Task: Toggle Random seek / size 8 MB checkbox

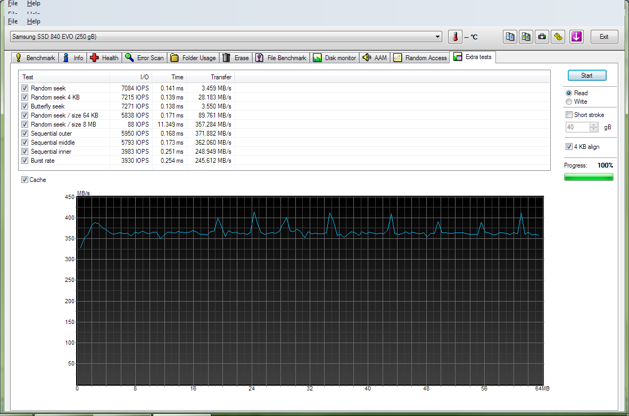Action: pyautogui.click(x=25, y=124)
